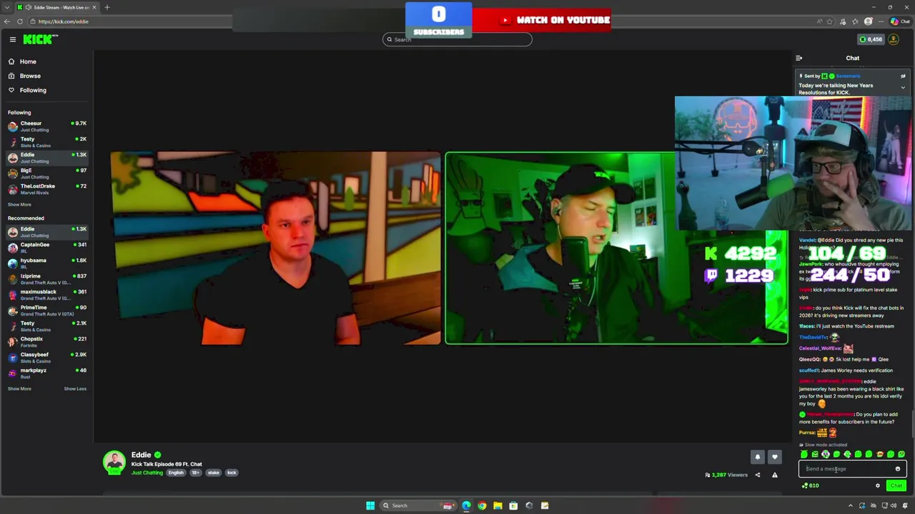
Task: Toggle stream notifications bell
Action: click(x=758, y=457)
